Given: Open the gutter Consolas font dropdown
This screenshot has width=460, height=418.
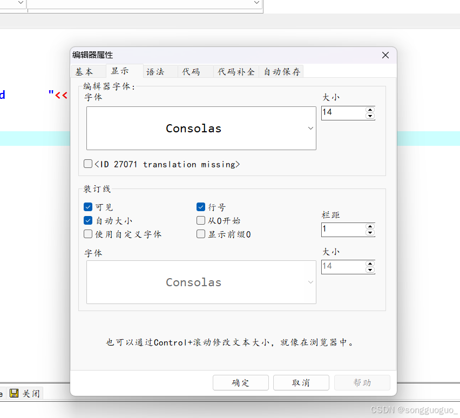Looking at the screenshot, I should (x=310, y=282).
